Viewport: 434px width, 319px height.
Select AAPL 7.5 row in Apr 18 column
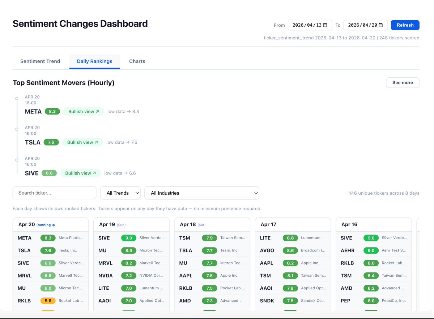pos(212,275)
